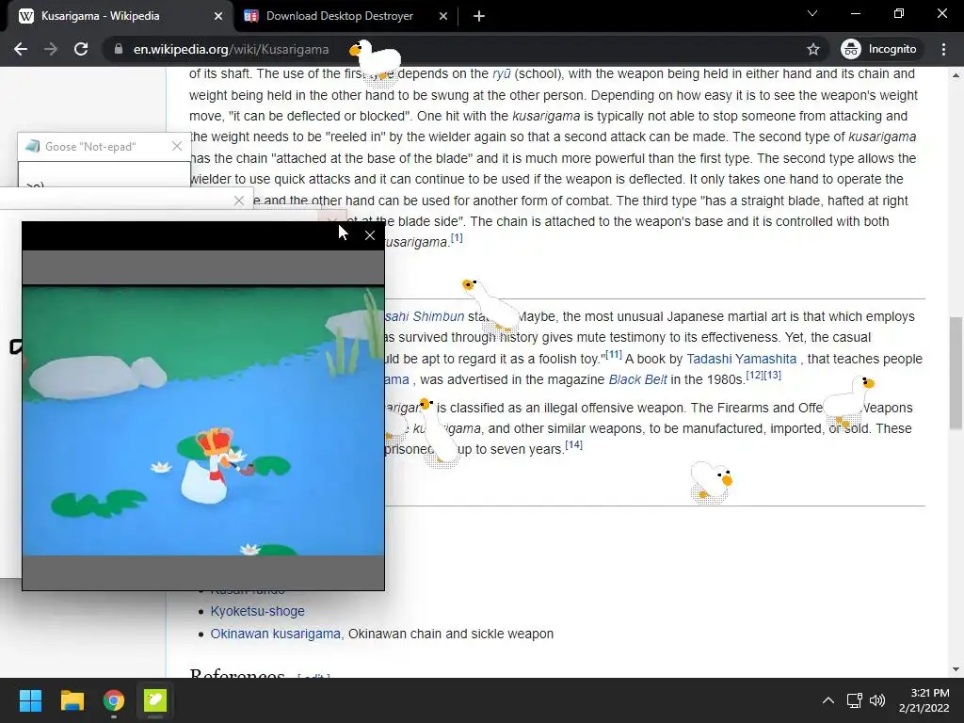Reload the Kusarigama page
964x723 pixels.
click(x=81, y=49)
